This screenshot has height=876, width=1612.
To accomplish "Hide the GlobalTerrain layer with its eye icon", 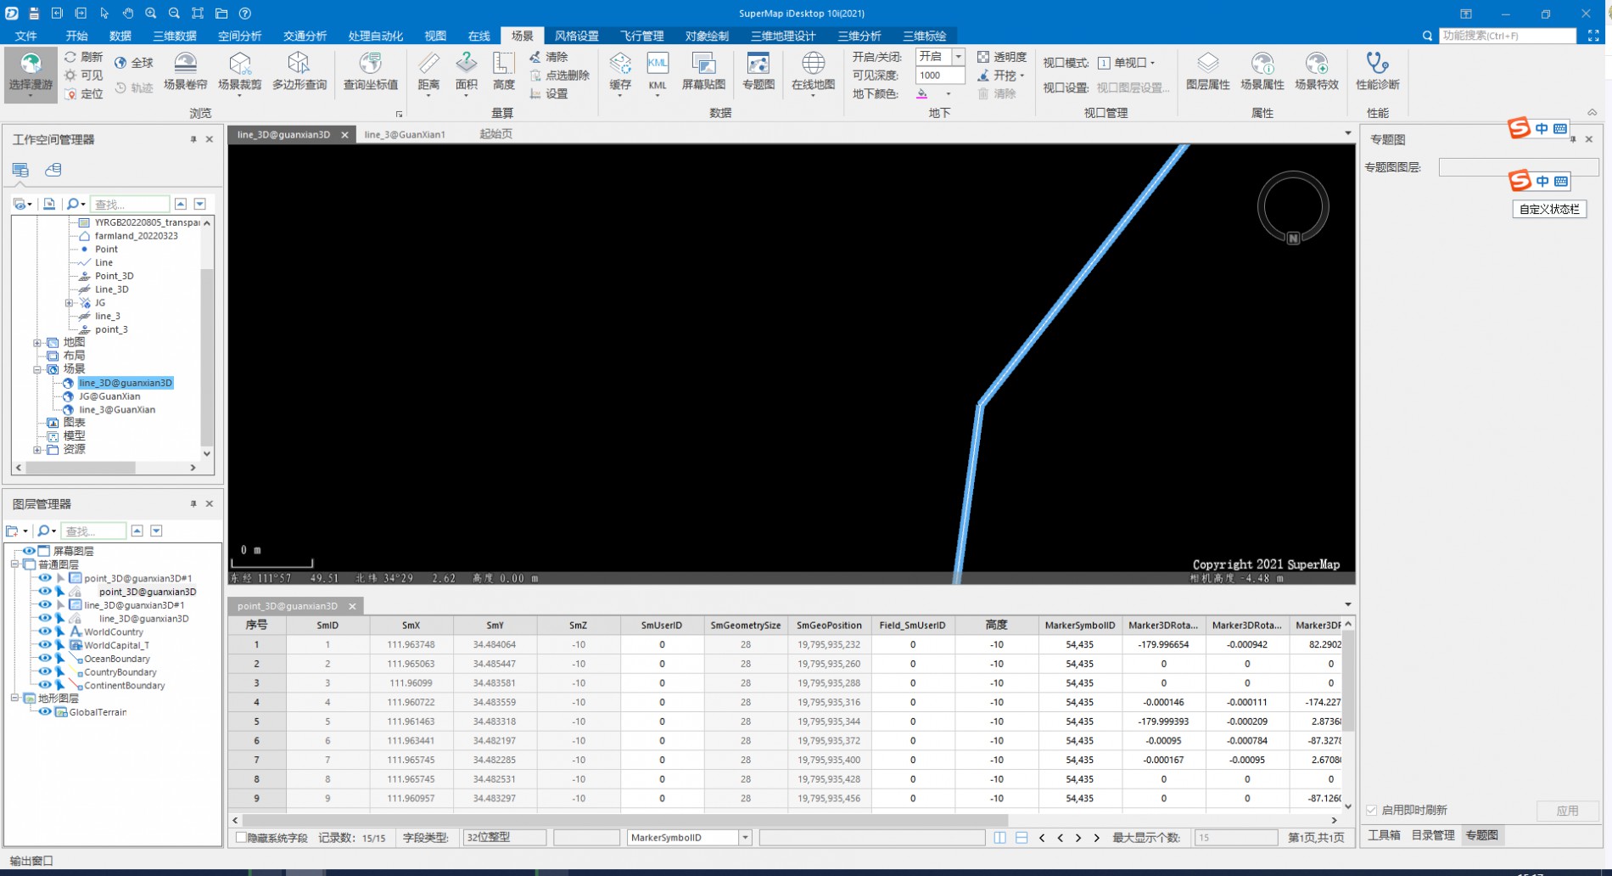I will (x=45, y=712).
